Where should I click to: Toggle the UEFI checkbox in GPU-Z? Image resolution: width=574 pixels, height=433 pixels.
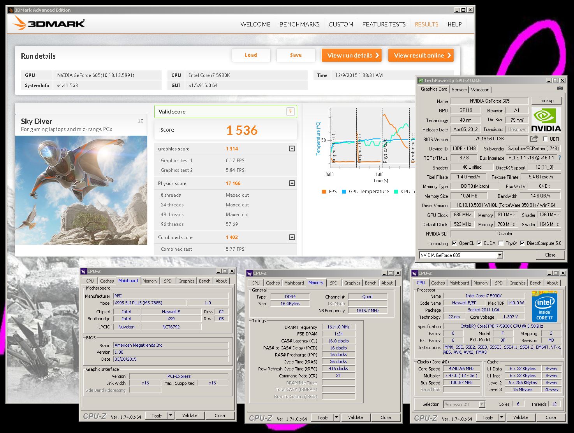point(545,139)
